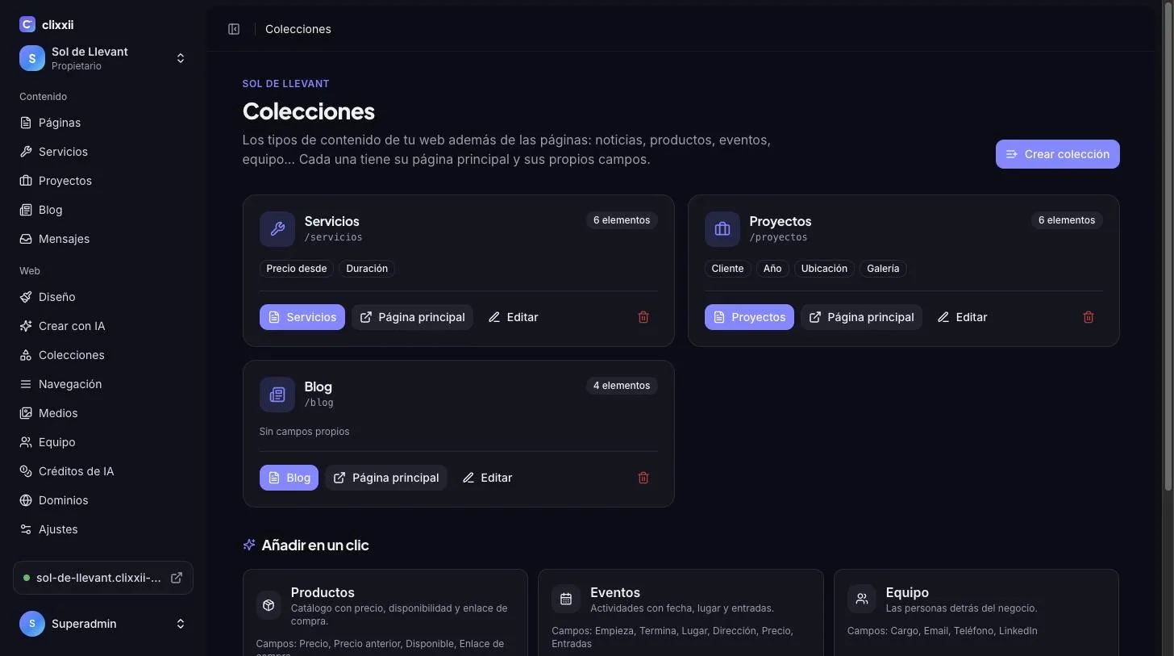The height and width of the screenshot is (656, 1174).
Task: Expand the Sol de Llevant workspace switcher
Action: pos(181,58)
